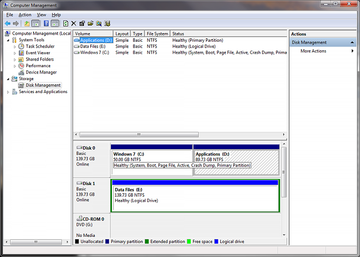
Task: Click the open folder toolbar icon
Action: [x=90, y=23]
